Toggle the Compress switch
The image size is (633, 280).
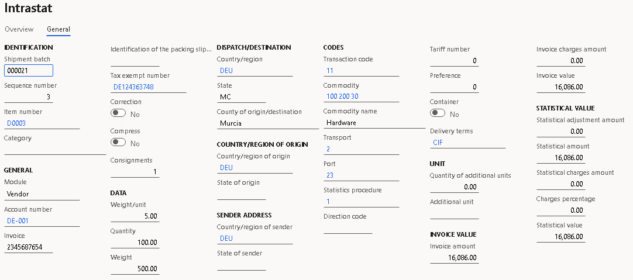pos(118,143)
